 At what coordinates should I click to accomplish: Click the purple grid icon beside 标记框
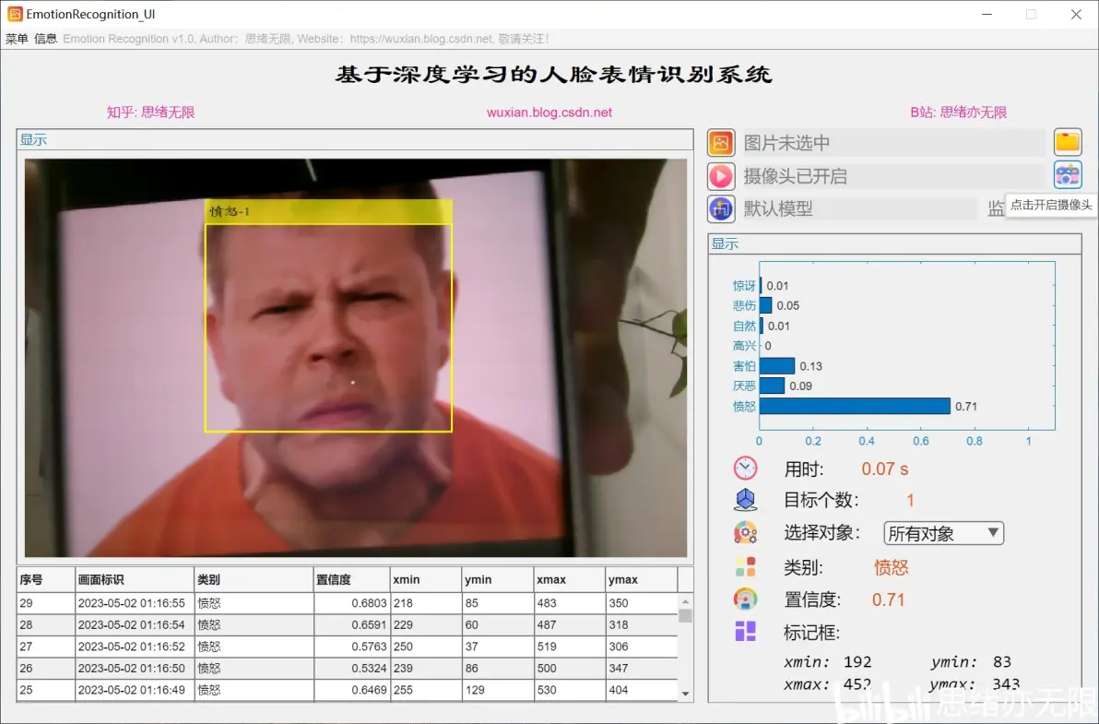pyautogui.click(x=745, y=632)
